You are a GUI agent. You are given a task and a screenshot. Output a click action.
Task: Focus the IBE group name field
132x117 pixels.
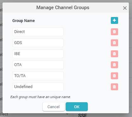click(38, 54)
